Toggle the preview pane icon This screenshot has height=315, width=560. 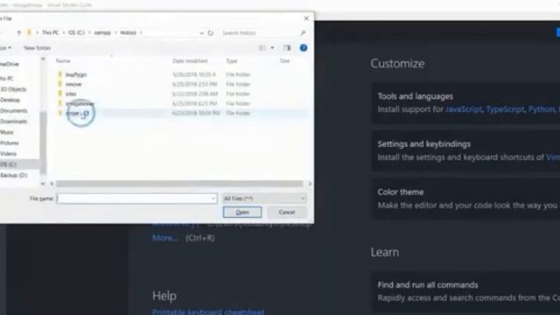coord(287,48)
